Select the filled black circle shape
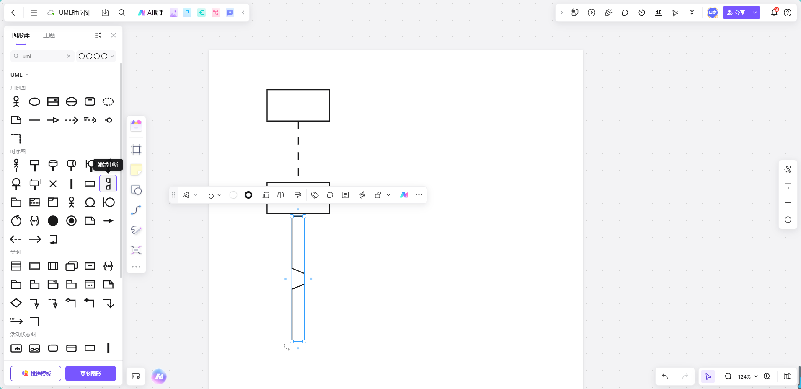This screenshot has height=389, width=801. click(x=53, y=220)
